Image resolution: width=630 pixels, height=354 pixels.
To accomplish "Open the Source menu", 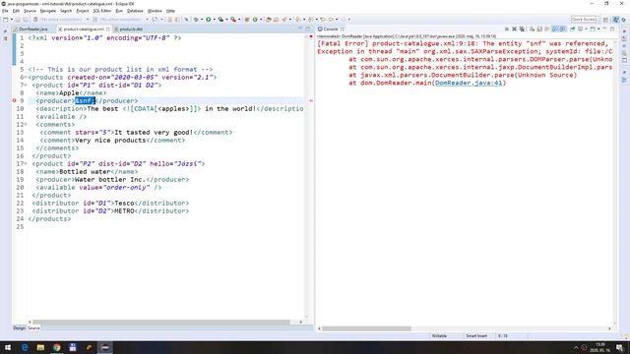I will pyautogui.click(x=30, y=11).
